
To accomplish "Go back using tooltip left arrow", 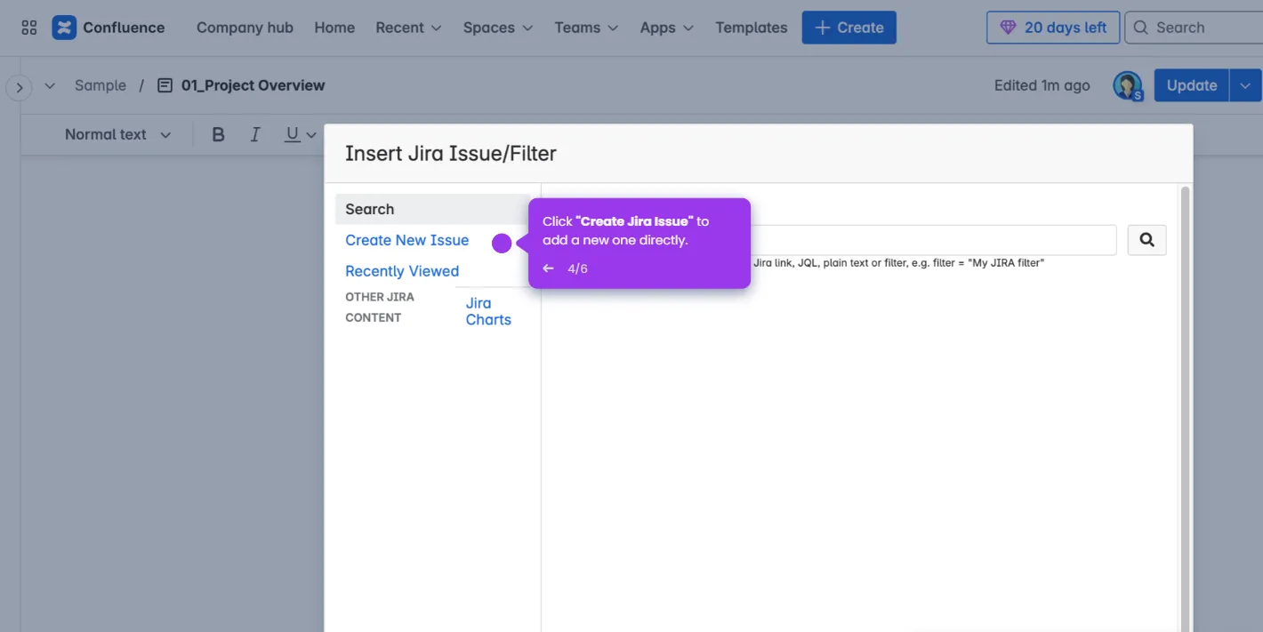I will point(548,268).
